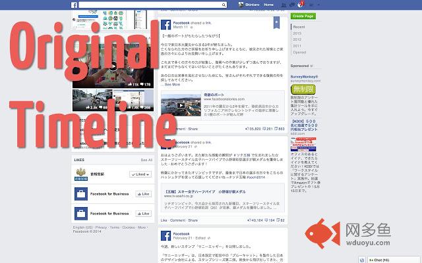
Task: View the 863 shares count
Action: 280,129
